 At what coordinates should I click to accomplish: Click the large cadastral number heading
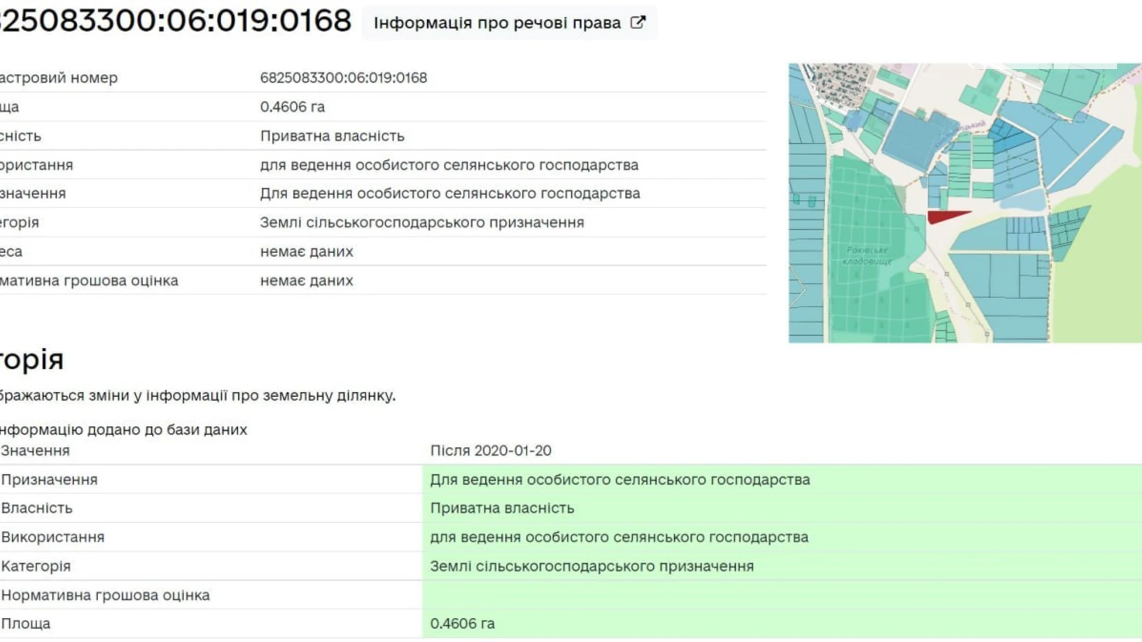175,20
